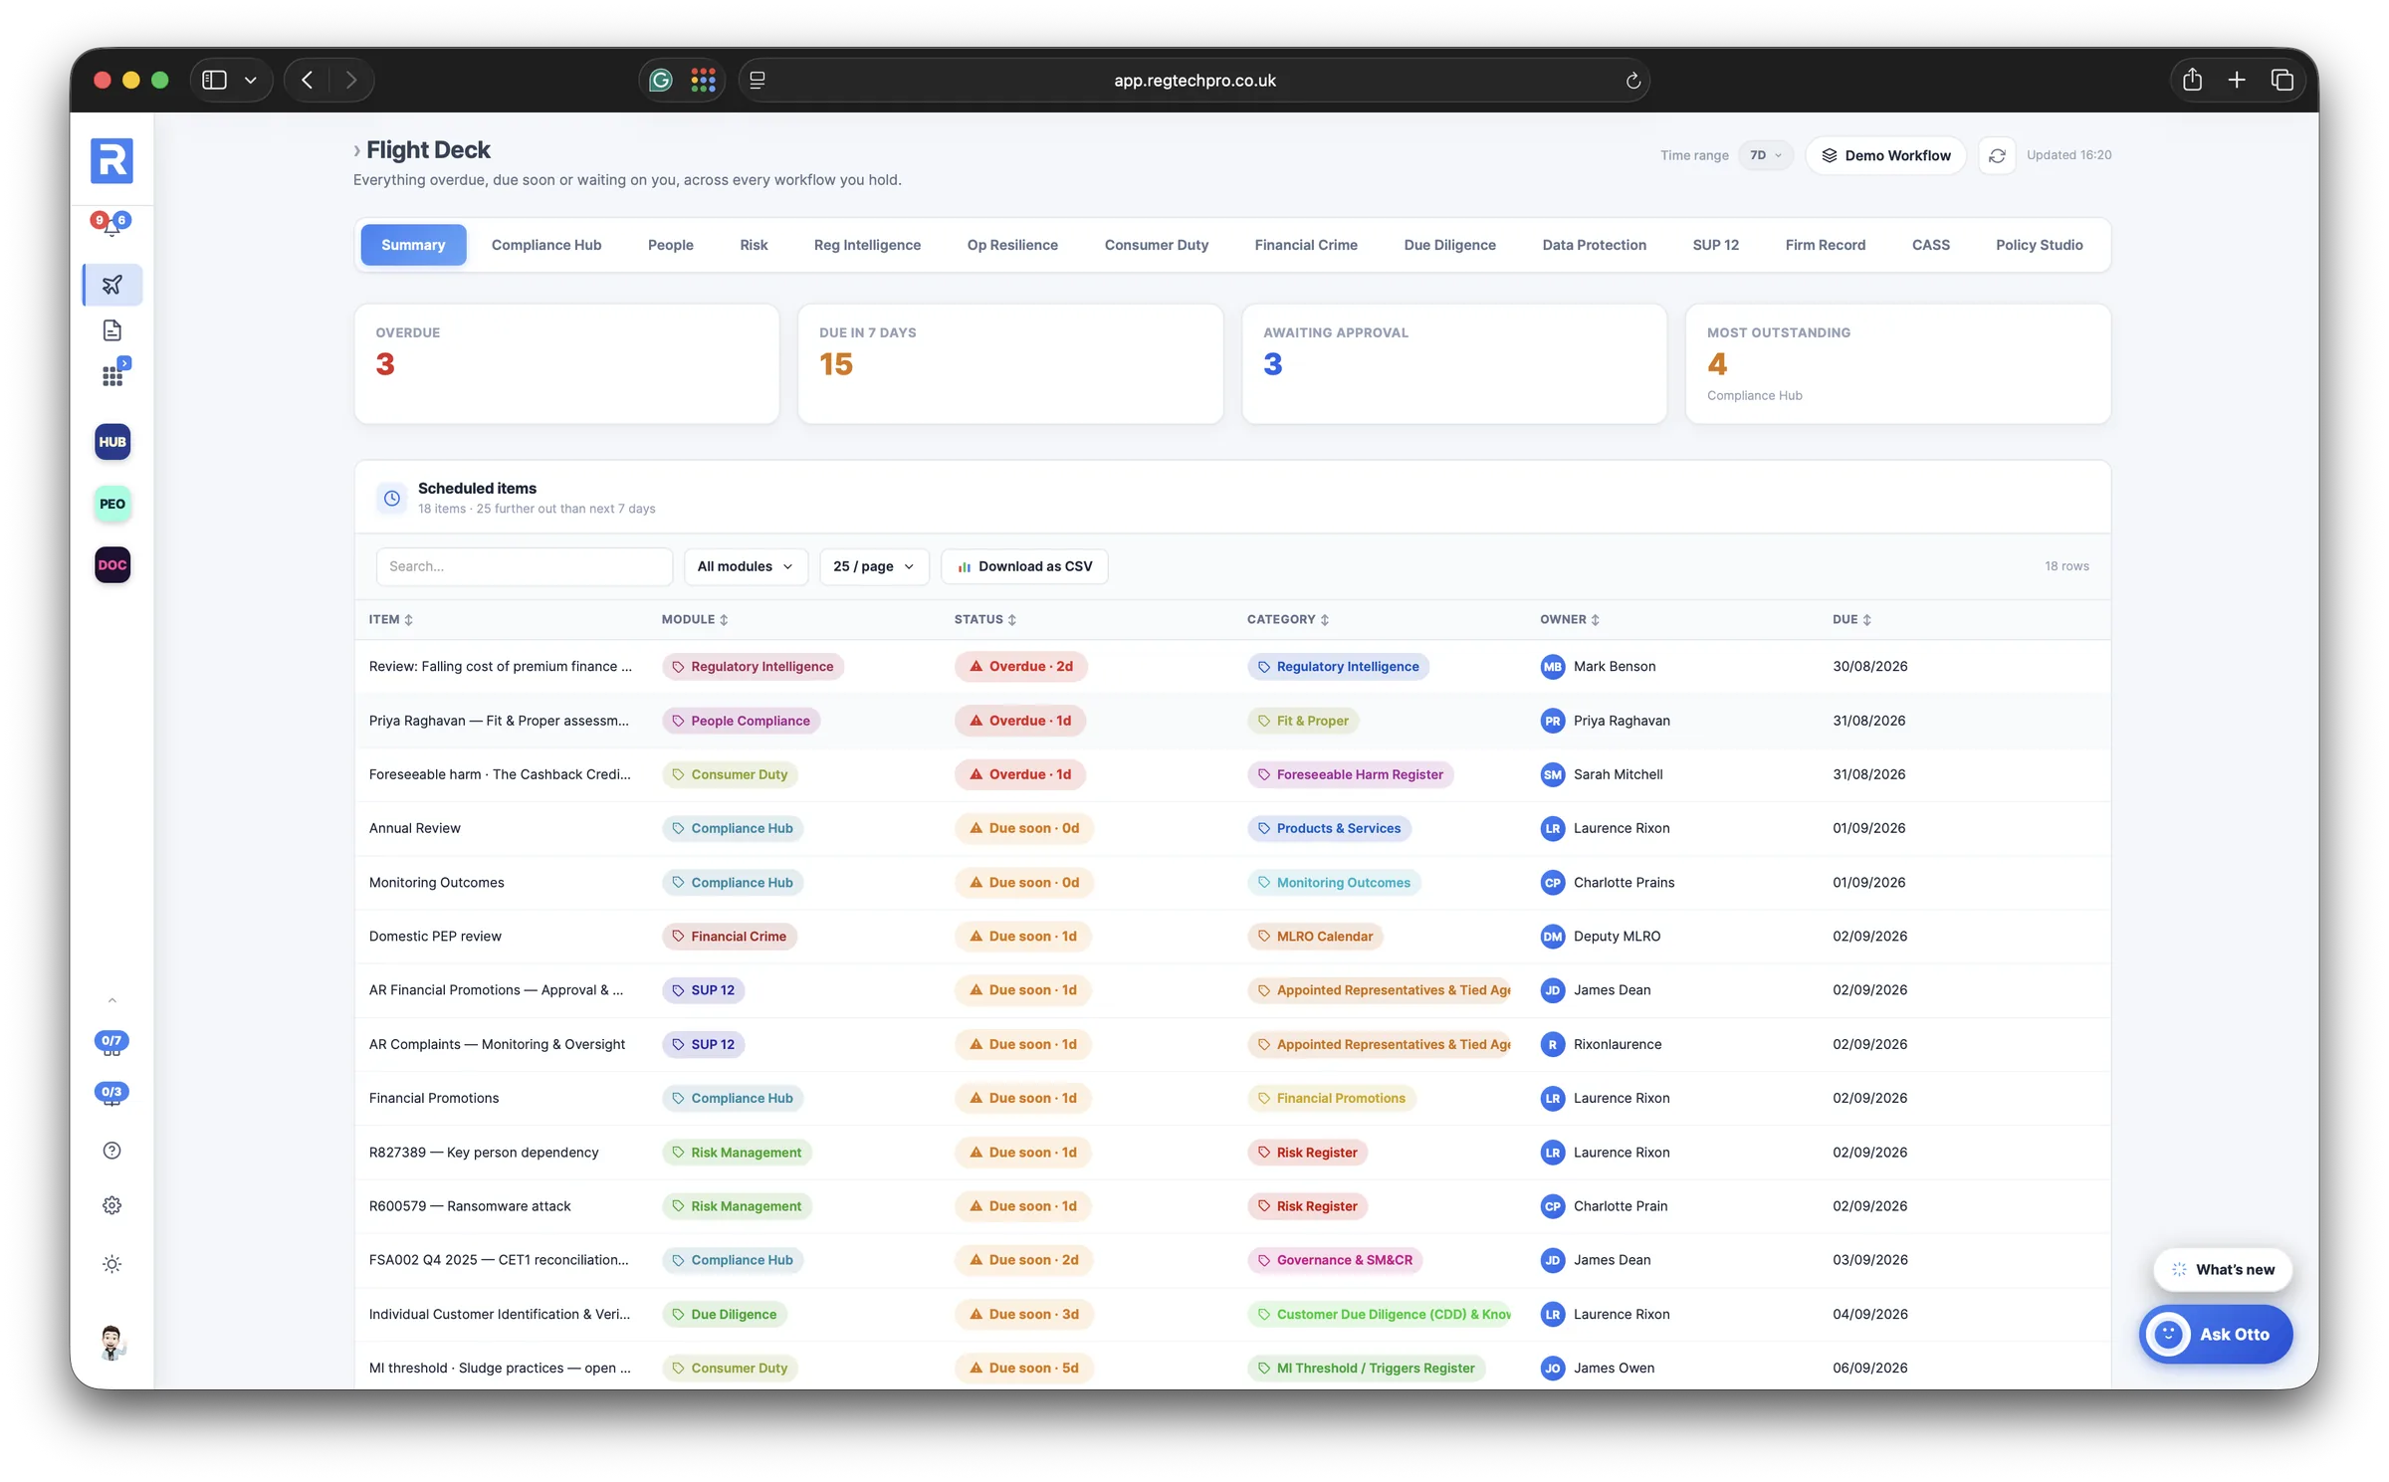Open the Due in 7 days card
The image size is (2389, 1482).
[x=1010, y=364]
